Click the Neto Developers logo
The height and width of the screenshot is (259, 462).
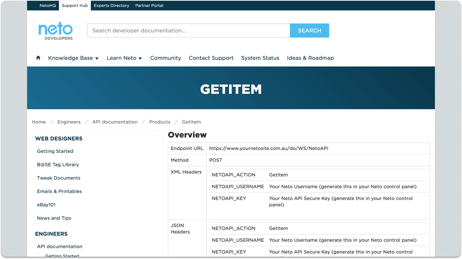click(x=56, y=31)
